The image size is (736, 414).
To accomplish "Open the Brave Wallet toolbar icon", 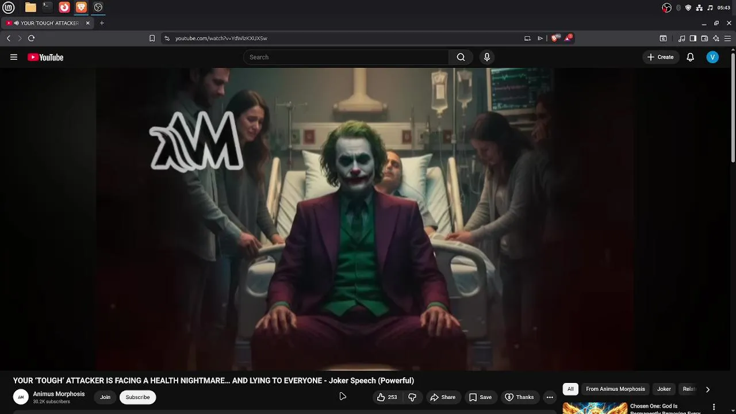I will click(x=704, y=39).
